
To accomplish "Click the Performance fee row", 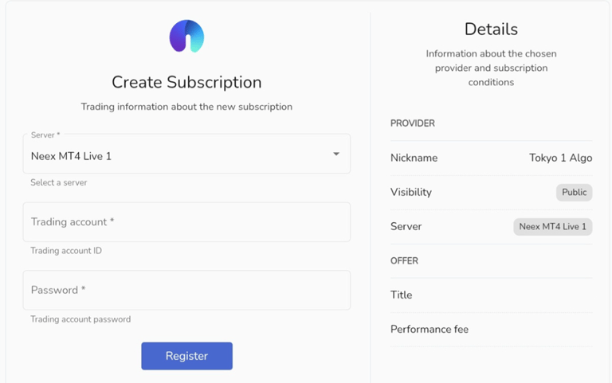I will [492, 330].
